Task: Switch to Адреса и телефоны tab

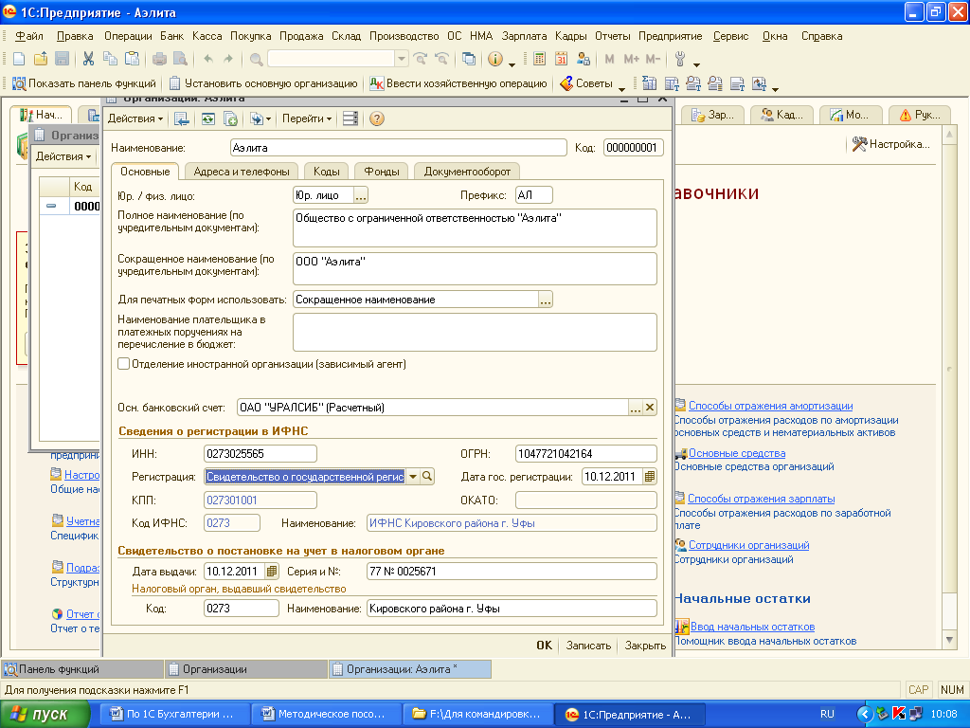Action: coord(242,172)
